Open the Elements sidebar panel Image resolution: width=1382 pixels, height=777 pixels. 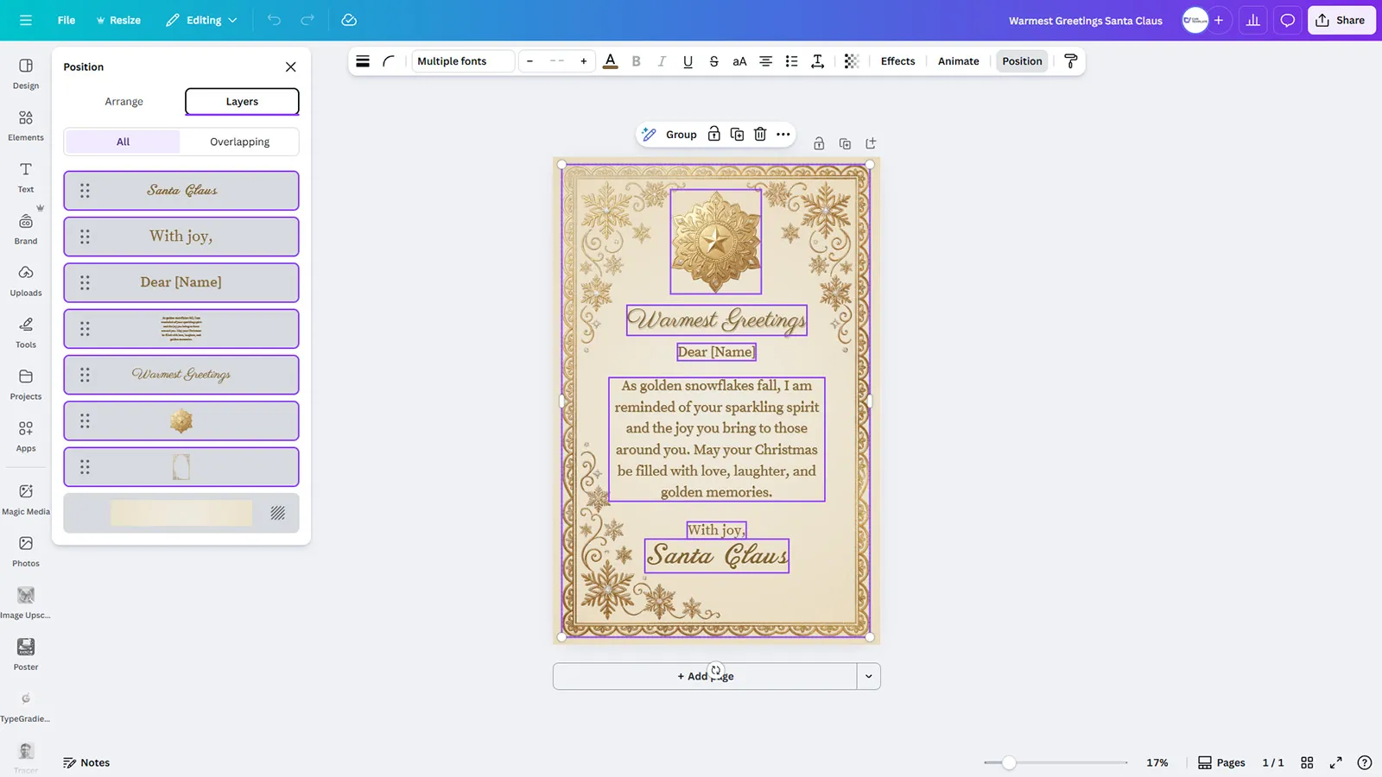click(26, 125)
